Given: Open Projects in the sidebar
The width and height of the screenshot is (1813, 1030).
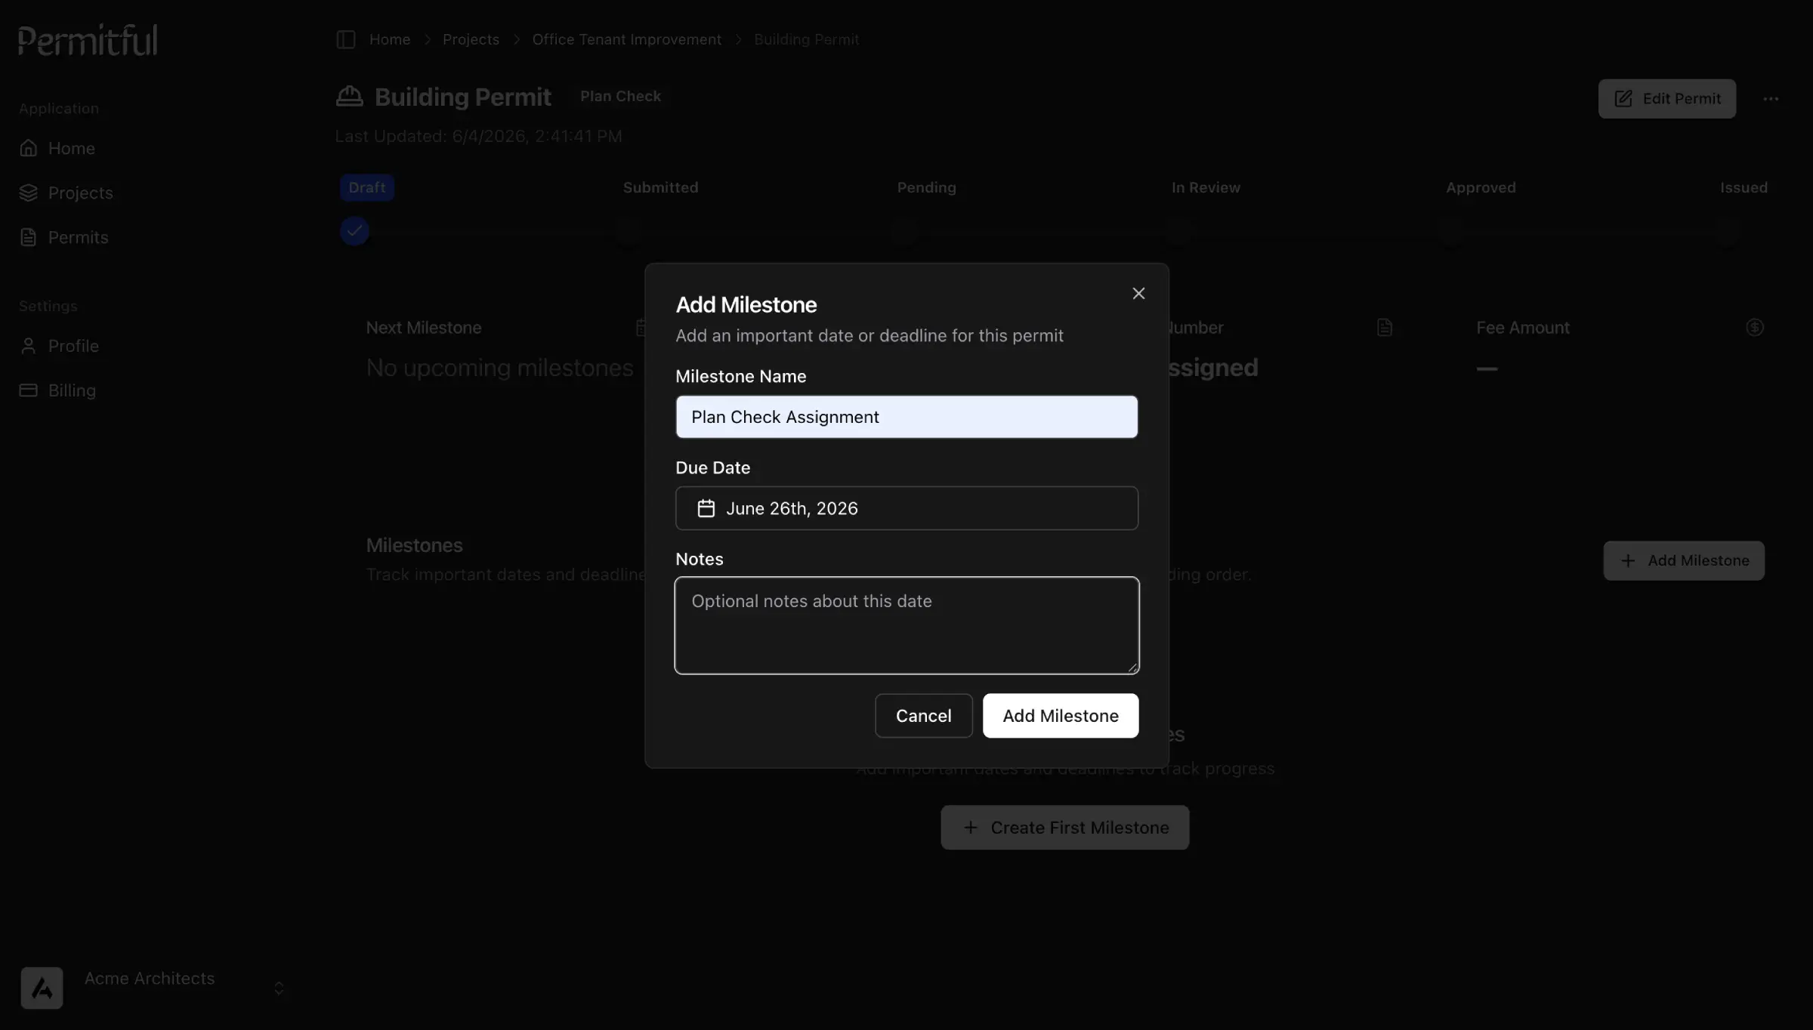Looking at the screenshot, I should coord(81,193).
